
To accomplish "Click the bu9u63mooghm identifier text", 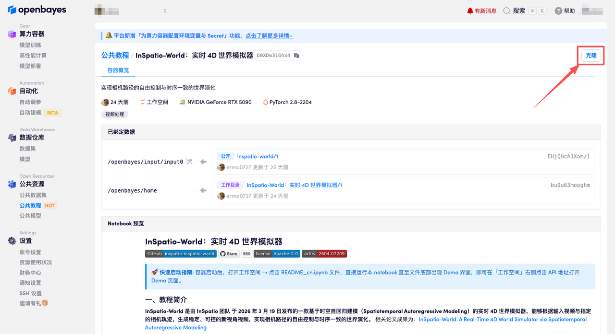I will pyautogui.click(x=570, y=185).
